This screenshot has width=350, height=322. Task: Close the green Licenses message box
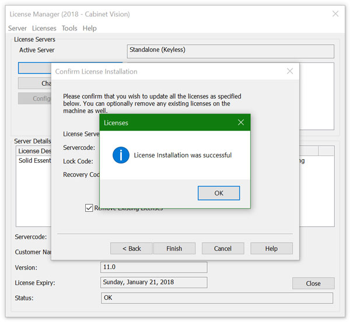pyautogui.click(x=241, y=123)
